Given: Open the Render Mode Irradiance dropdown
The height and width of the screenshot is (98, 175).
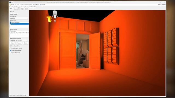Looking at the screenshot, I should point(19,18).
